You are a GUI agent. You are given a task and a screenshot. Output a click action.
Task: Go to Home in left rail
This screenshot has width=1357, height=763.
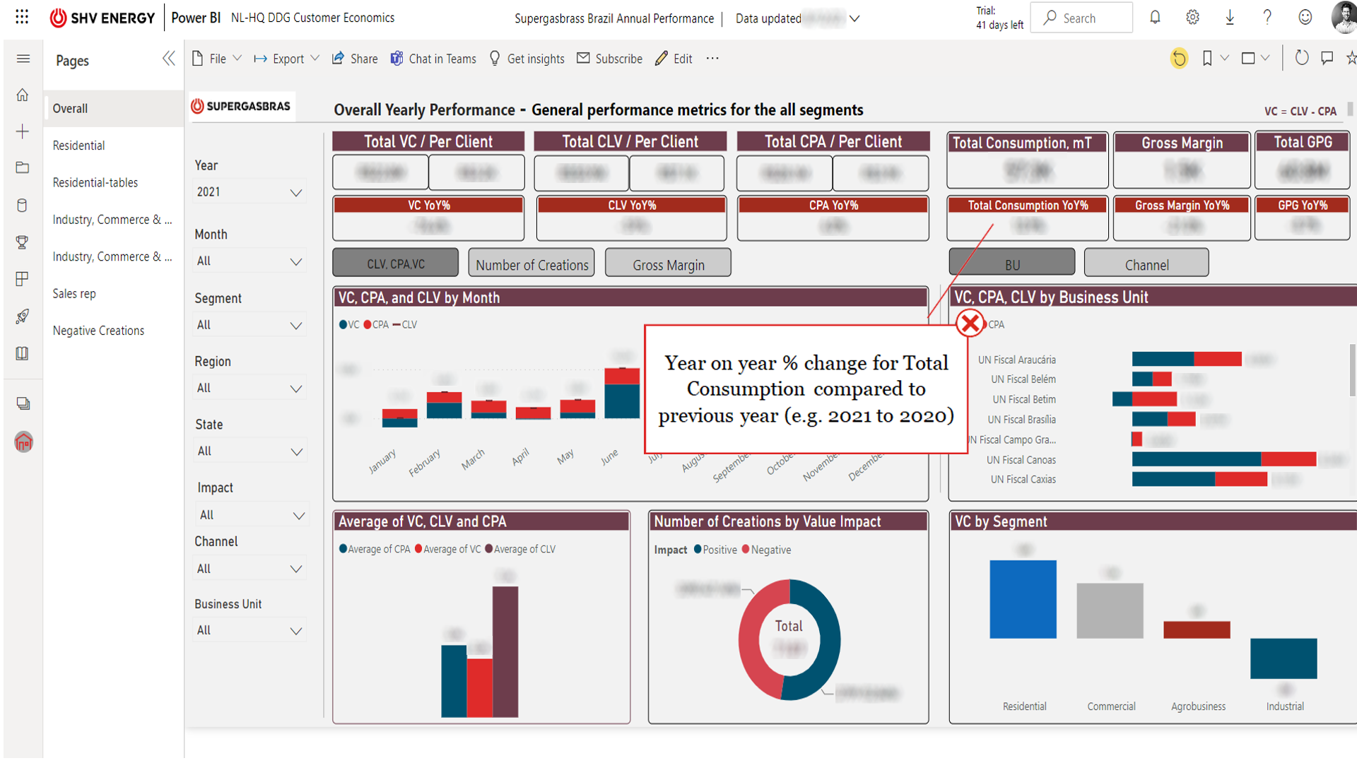[x=23, y=95]
